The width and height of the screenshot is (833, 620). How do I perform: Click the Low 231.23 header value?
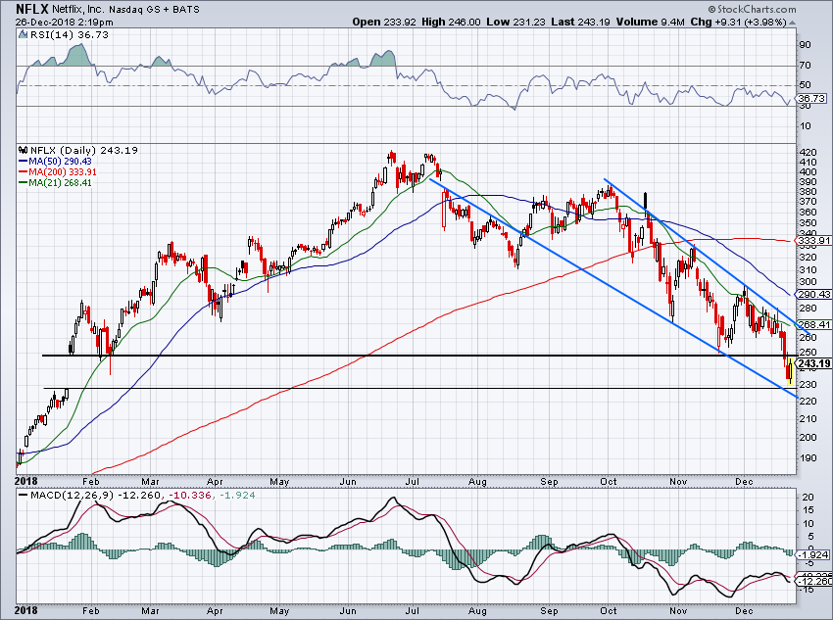coord(515,22)
